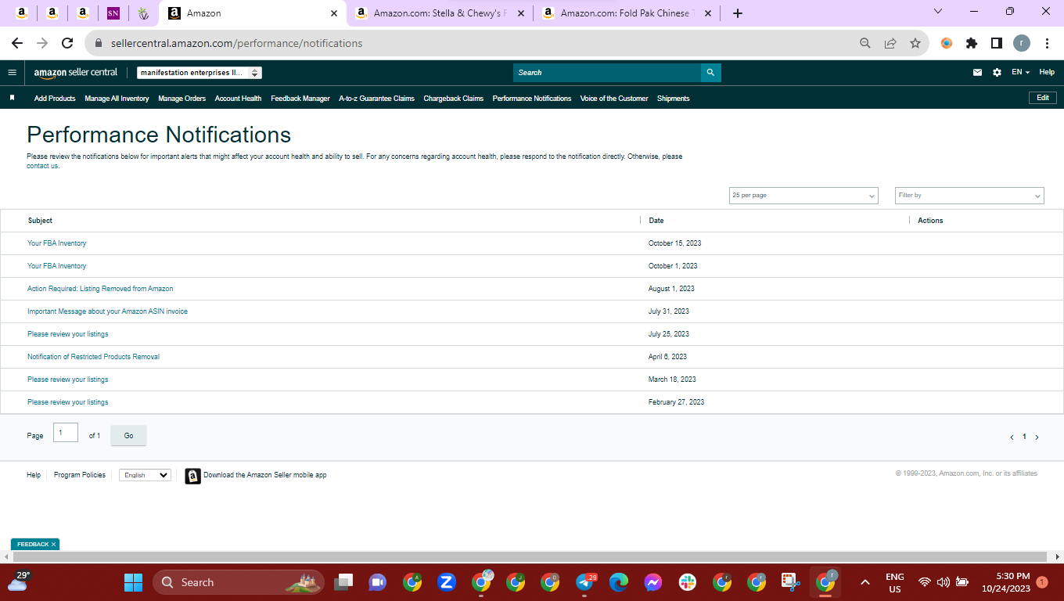Open Telegram from the taskbar
This screenshot has height=601, width=1064.
(x=585, y=582)
